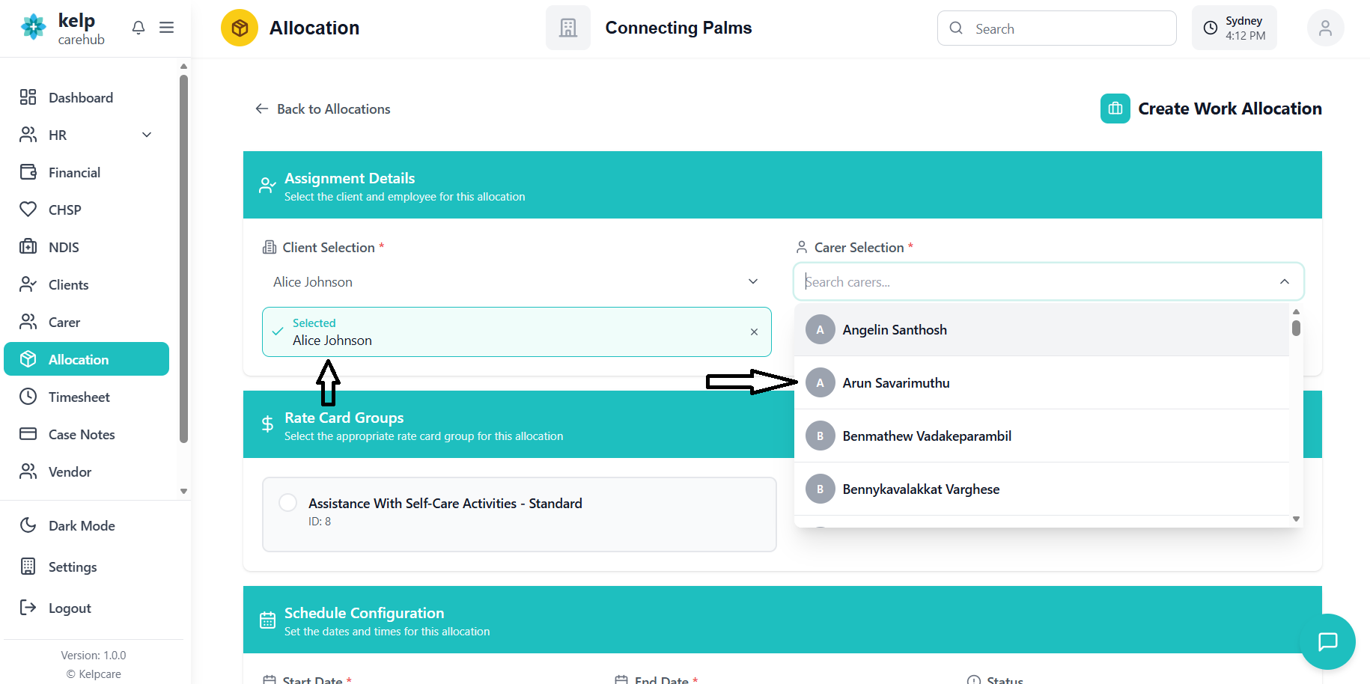This screenshot has height=684, width=1370.
Task: Log out via the sidebar Logout
Action: [x=69, y=608]
